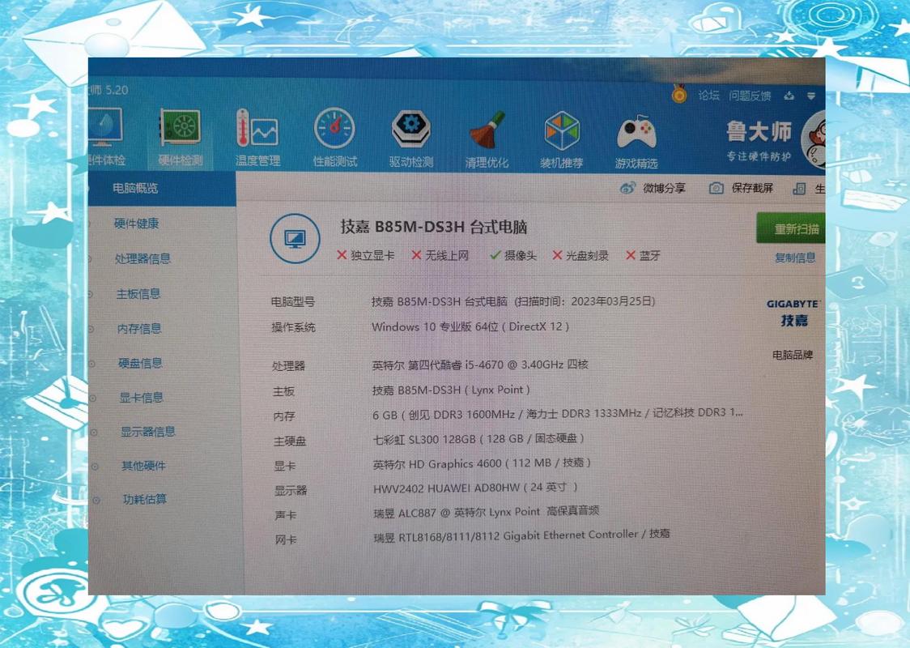Open 问题反馈 feedback menu item

[751, 95]
